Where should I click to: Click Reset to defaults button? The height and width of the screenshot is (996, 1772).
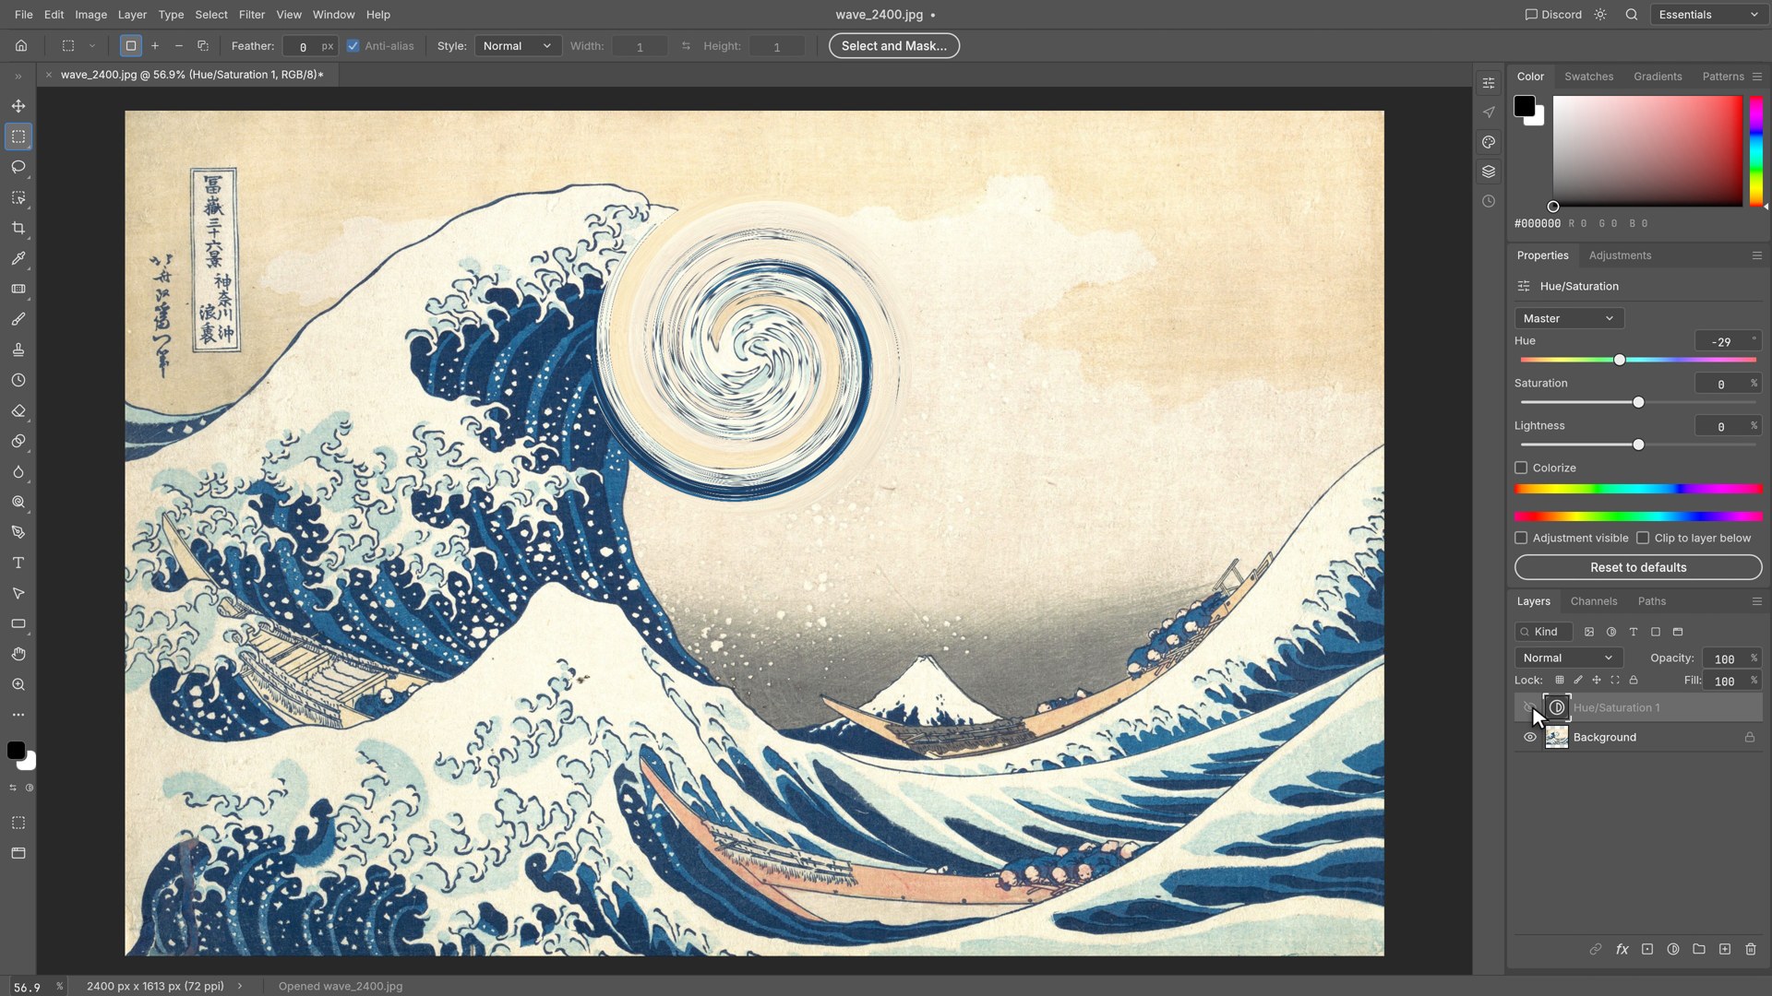[x=1638, y=567]
